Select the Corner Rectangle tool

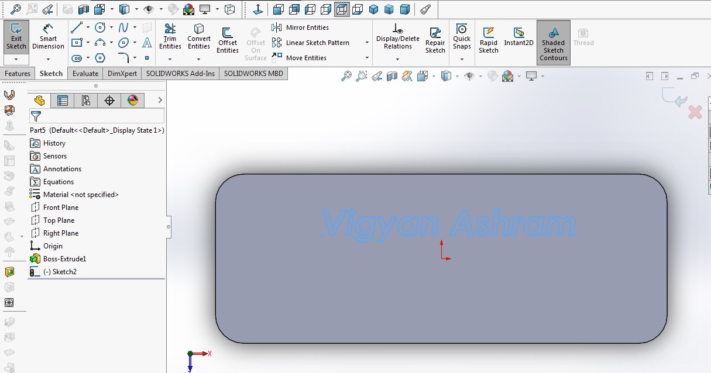point(76,43)
